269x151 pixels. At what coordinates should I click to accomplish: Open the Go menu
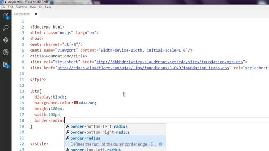pyautogui.click(x=40, y=7)
